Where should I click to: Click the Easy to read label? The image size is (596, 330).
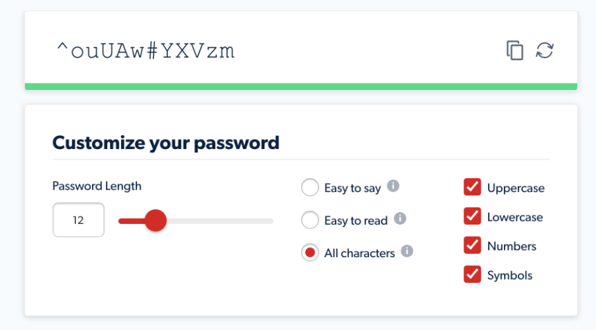pyautogui.click(x=356, y=221)
